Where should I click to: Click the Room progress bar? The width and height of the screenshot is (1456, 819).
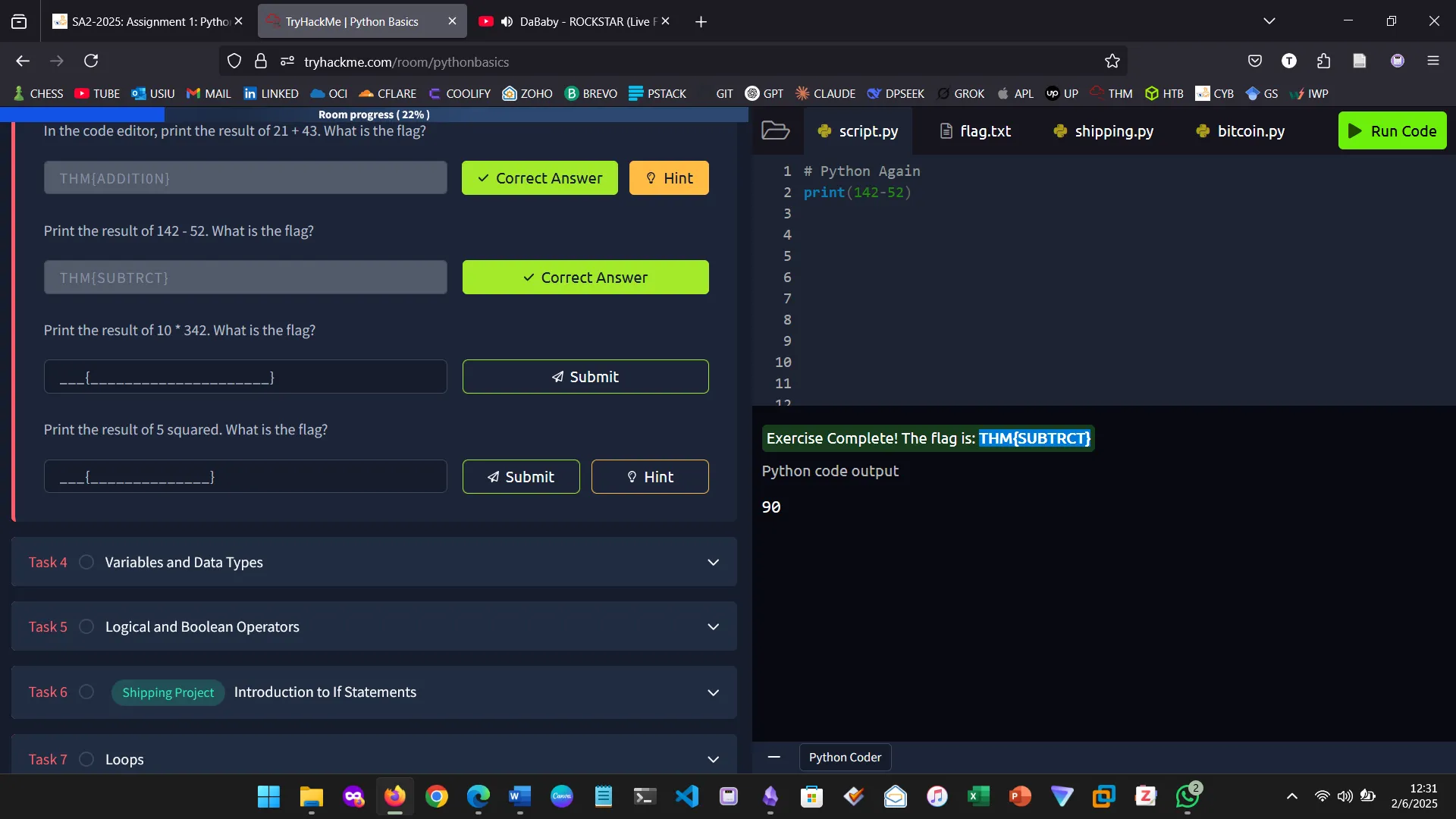374,115
